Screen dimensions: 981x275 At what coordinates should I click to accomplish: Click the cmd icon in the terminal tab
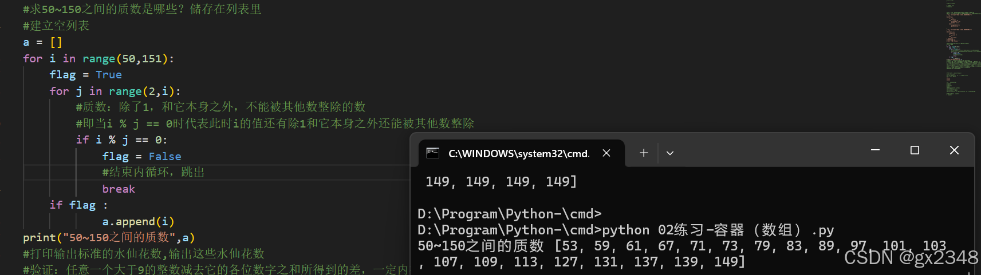pyautogui.click(x=433, y=153)
